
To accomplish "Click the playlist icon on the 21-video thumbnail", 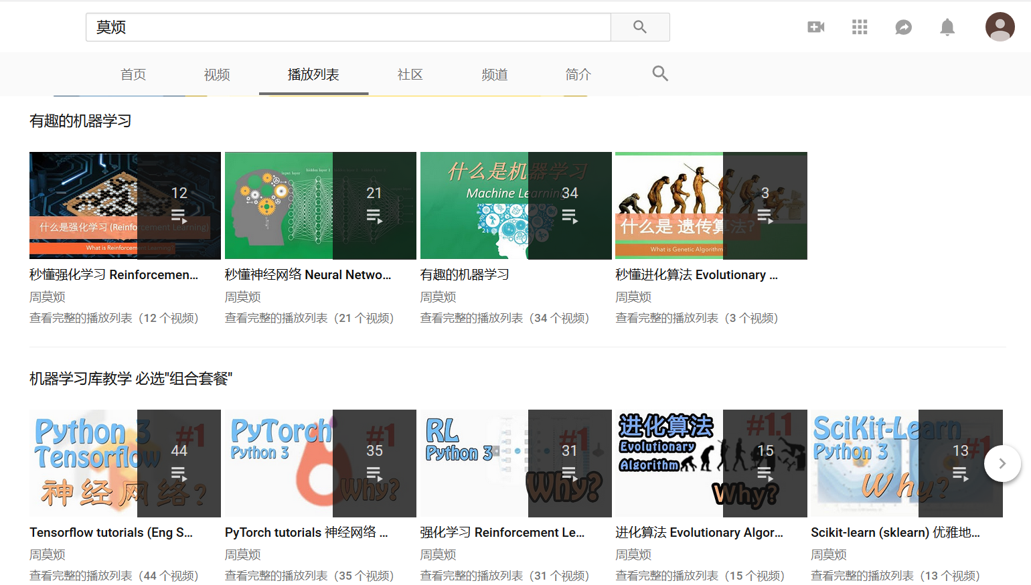I will (x=374, y=216).
